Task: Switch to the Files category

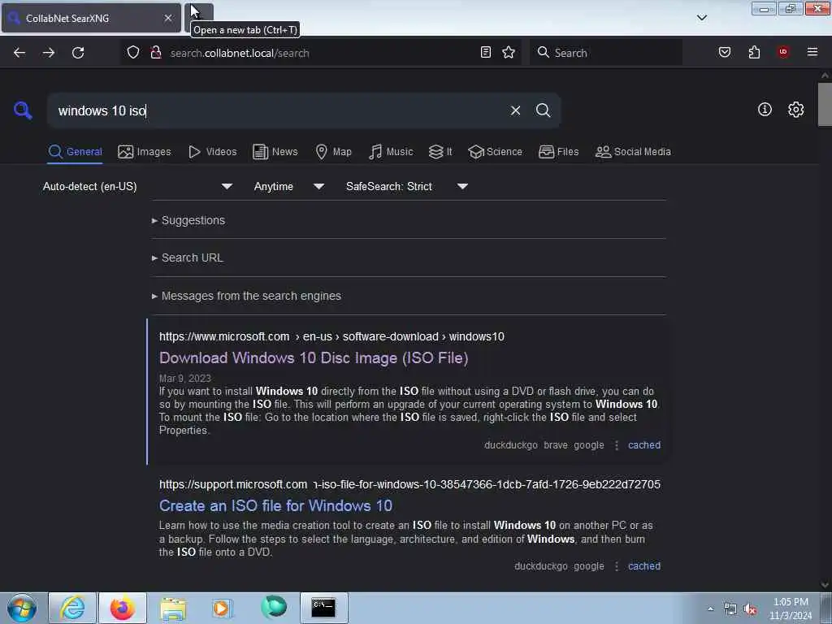Action: [x=558, y=152]
